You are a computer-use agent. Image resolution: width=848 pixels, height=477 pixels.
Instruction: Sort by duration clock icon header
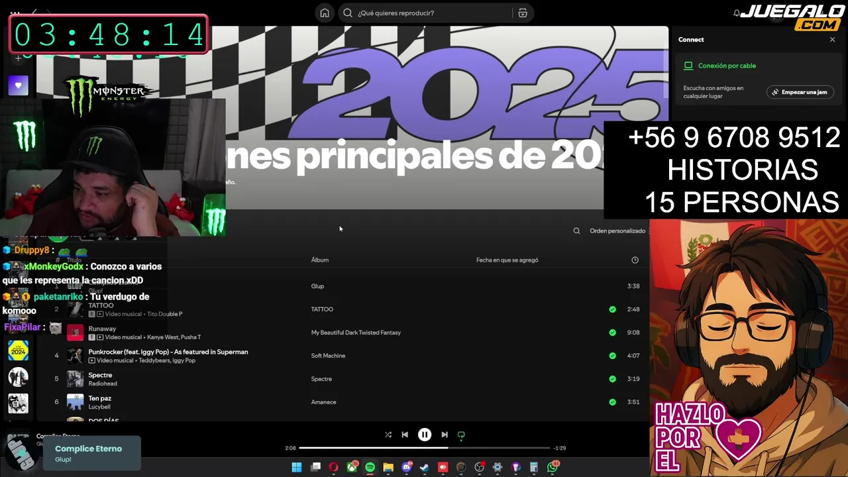pyautogui.click(x=635, y=260)
